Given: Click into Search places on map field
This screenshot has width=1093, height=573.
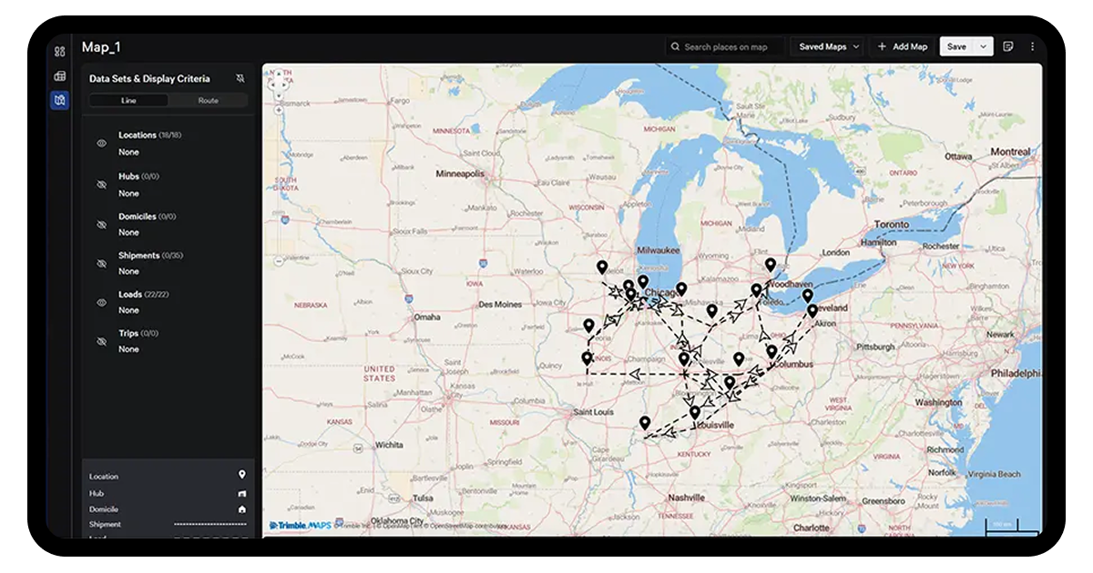Looking at the screenshot, I should click(724, 46).
